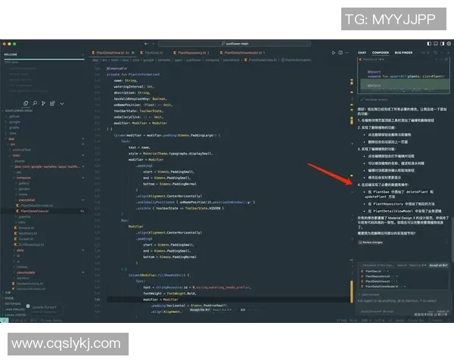The width and height of the screenshot is (454, 363).
Task: Click the split editor icon in editor toolbar
Action: [342, 52]
